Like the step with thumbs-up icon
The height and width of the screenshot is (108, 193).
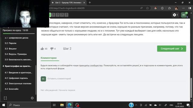tap(42, 49)
